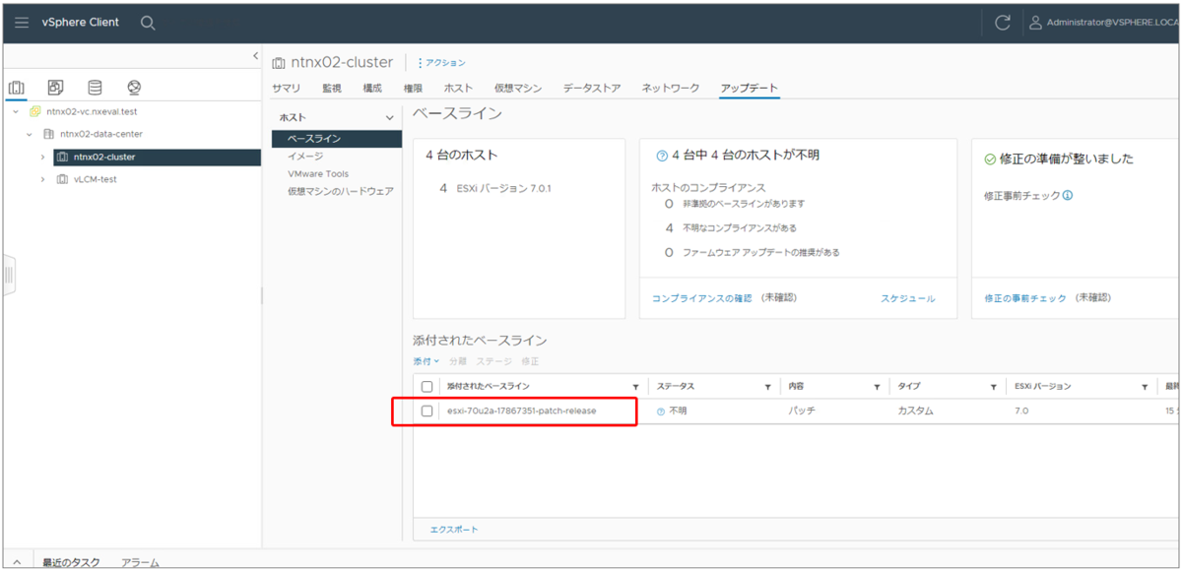Open the 仮想マシン tab

coord(518,88)
